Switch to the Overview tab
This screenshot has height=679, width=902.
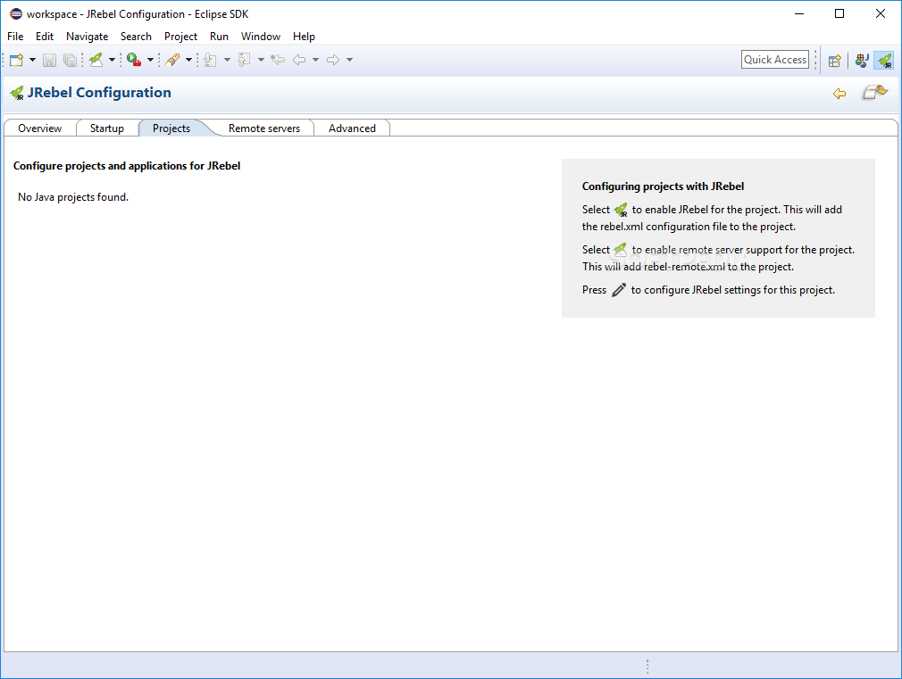pyautogui.click(x=39, y=128)
